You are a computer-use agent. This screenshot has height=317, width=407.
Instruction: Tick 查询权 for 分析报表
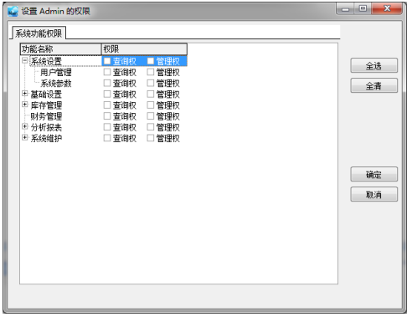coord(107,127)
